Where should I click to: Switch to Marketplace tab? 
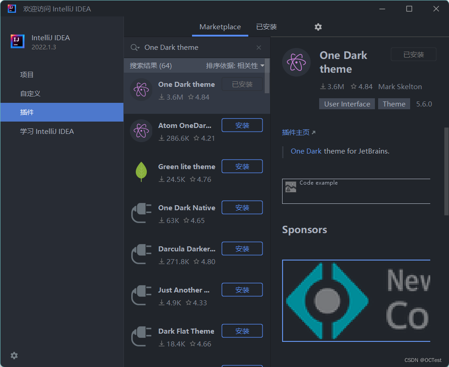[220, 27]
